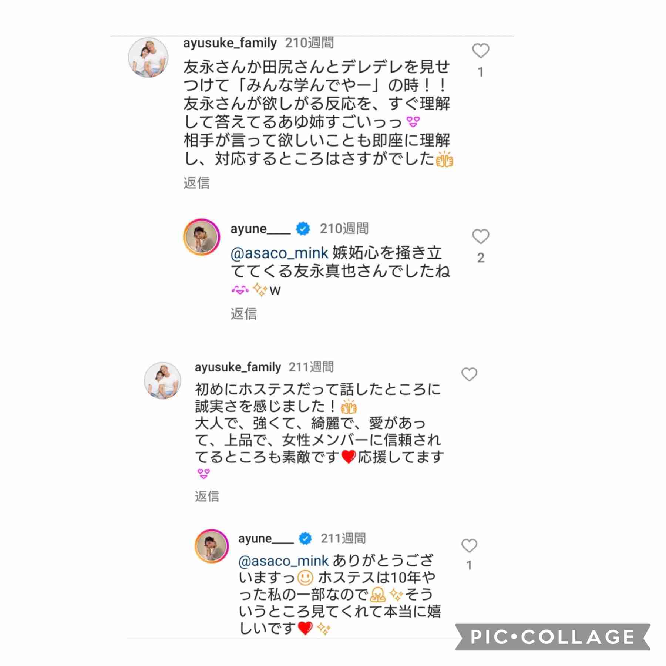
Task: Open ayusuke_family avatar on the top comment
Action: (148, 57)
